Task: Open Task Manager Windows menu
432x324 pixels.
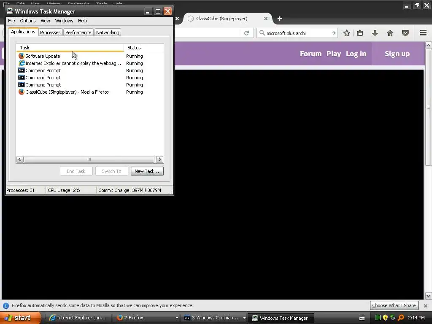Action: tap(64, 21)
